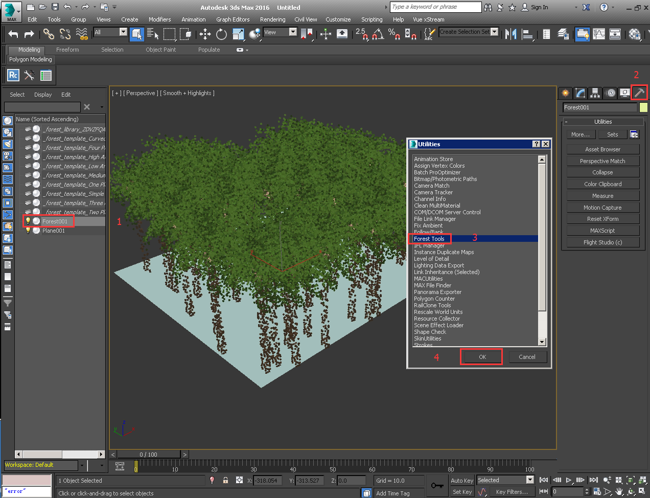The width and height of the screenshot is (650, 498).
Task: Activate the Select and Link tool
Action: pos(49,34)
